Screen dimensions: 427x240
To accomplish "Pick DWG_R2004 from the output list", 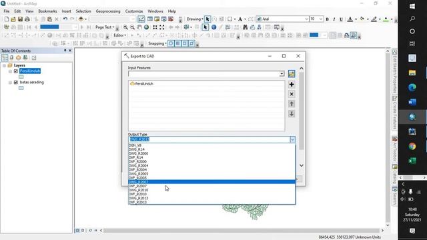I will [x=211, y=165].
